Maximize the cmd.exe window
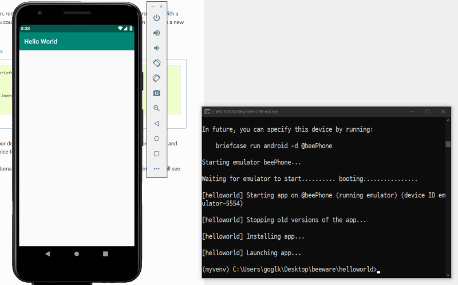458x285 pixels. pyautogui.click(x=427, y=112)
